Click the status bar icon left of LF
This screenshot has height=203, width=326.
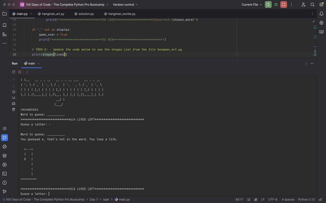tap(256, 199)
